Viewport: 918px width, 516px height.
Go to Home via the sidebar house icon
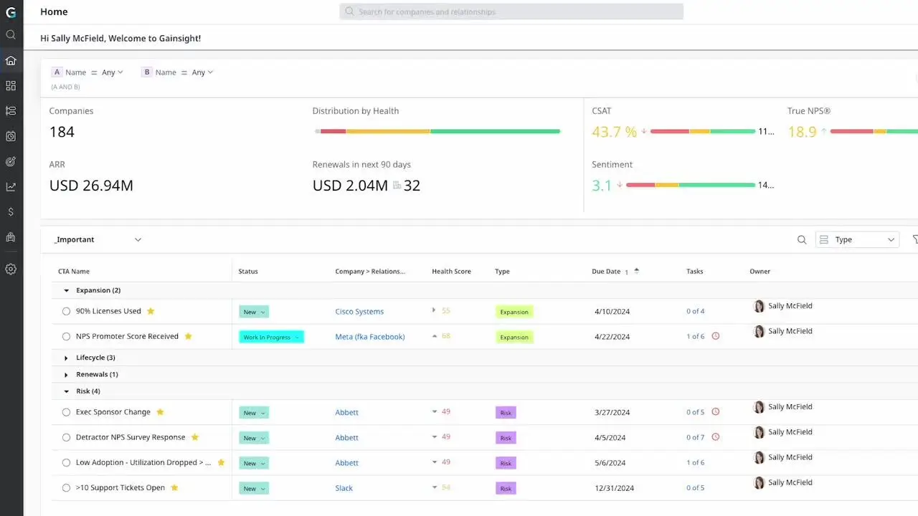11,60
